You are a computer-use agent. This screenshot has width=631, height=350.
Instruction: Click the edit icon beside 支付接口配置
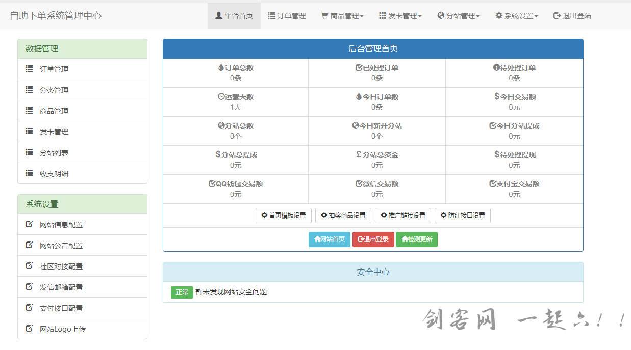pos(29,308)
